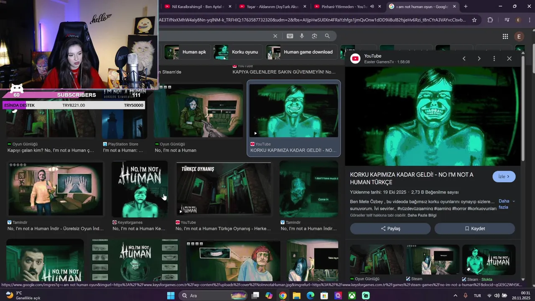Click the magnifier search icon
This screenshot has width=535, height=301.
(327, 36)
